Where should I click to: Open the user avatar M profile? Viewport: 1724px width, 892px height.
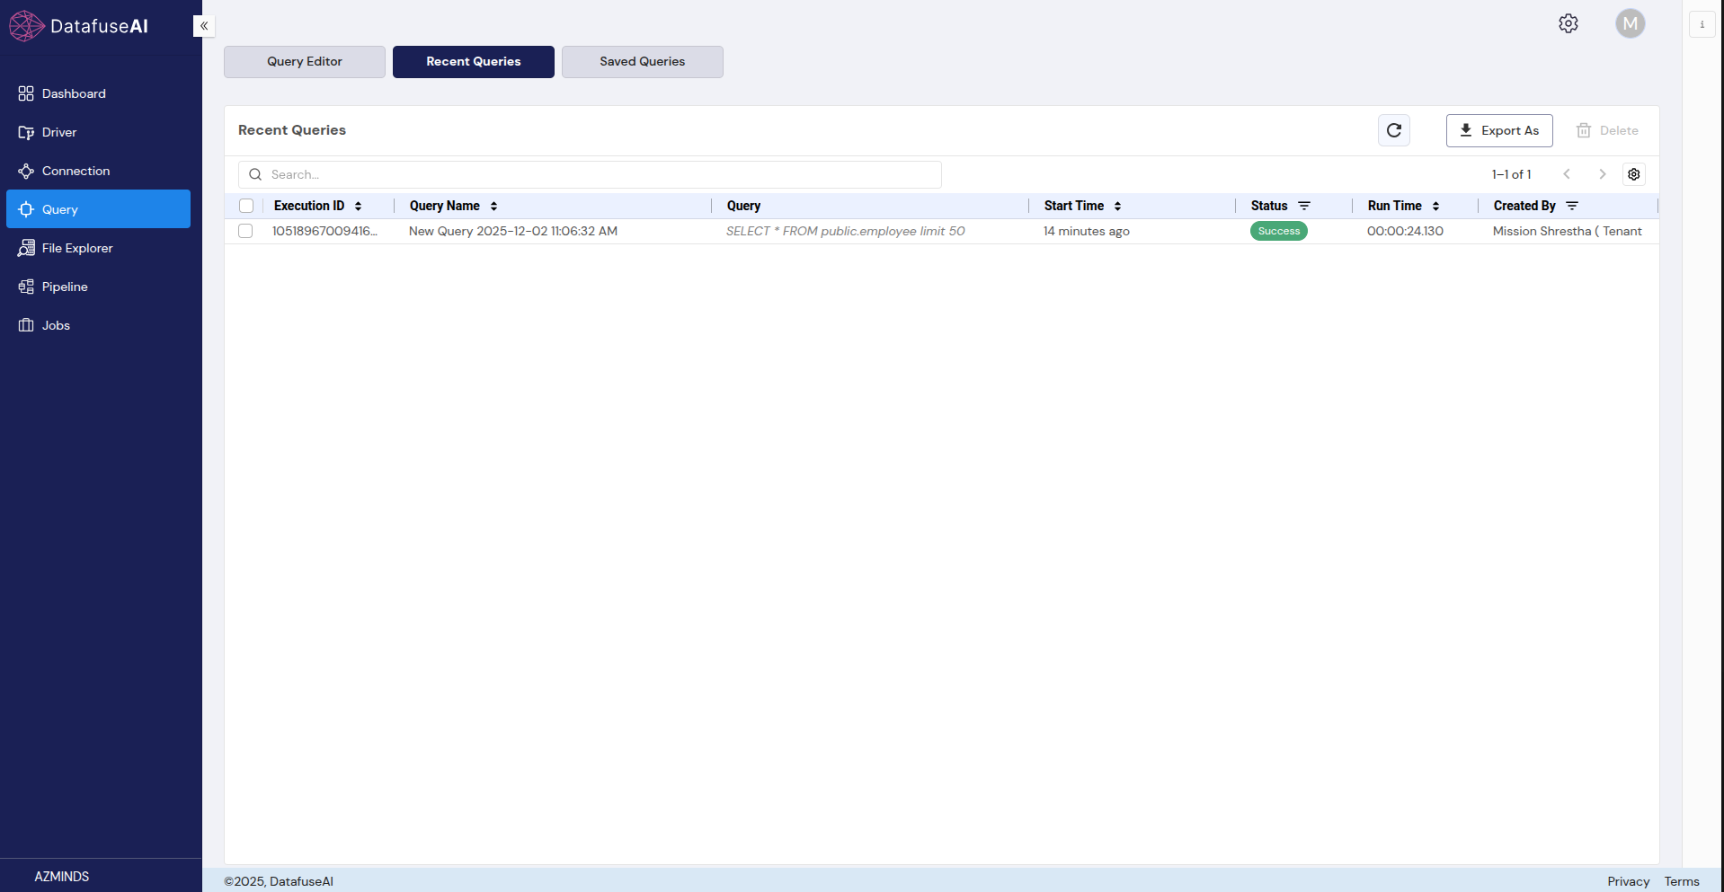[1629, 24]
